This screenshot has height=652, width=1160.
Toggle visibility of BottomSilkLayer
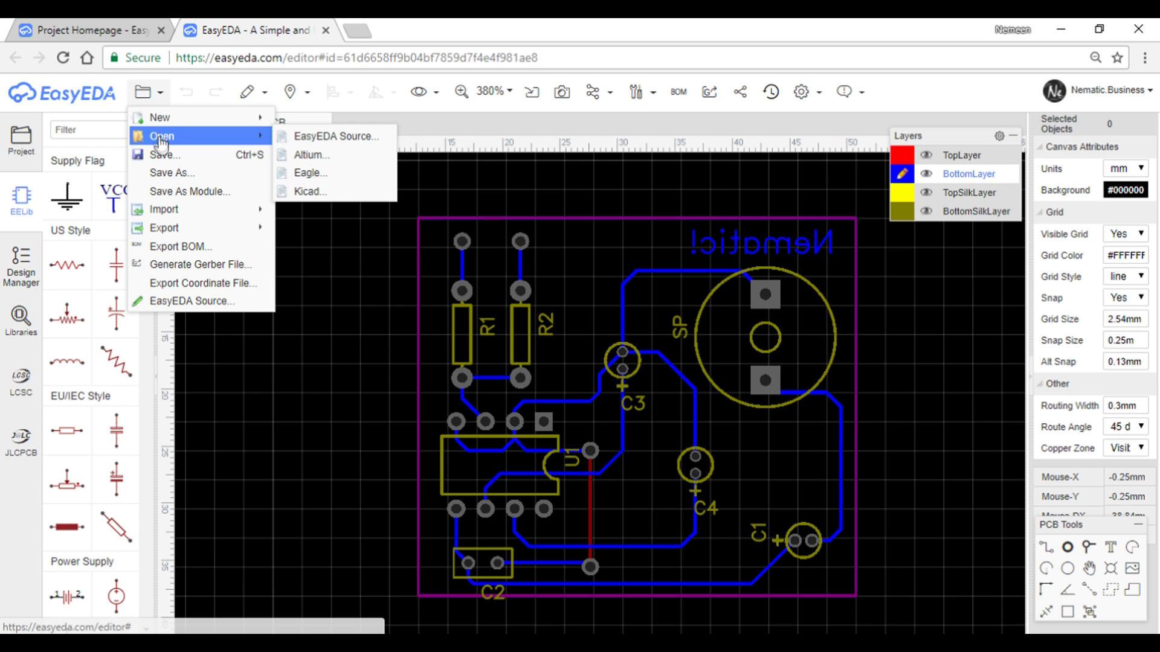pos(926,211)
